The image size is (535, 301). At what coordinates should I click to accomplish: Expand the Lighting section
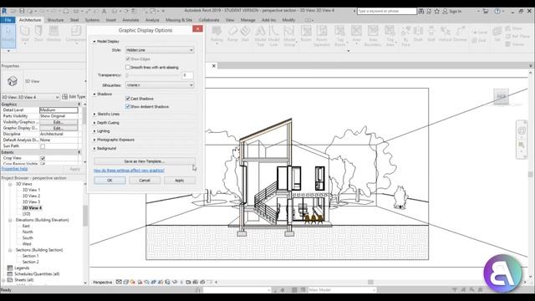point(94,131)
